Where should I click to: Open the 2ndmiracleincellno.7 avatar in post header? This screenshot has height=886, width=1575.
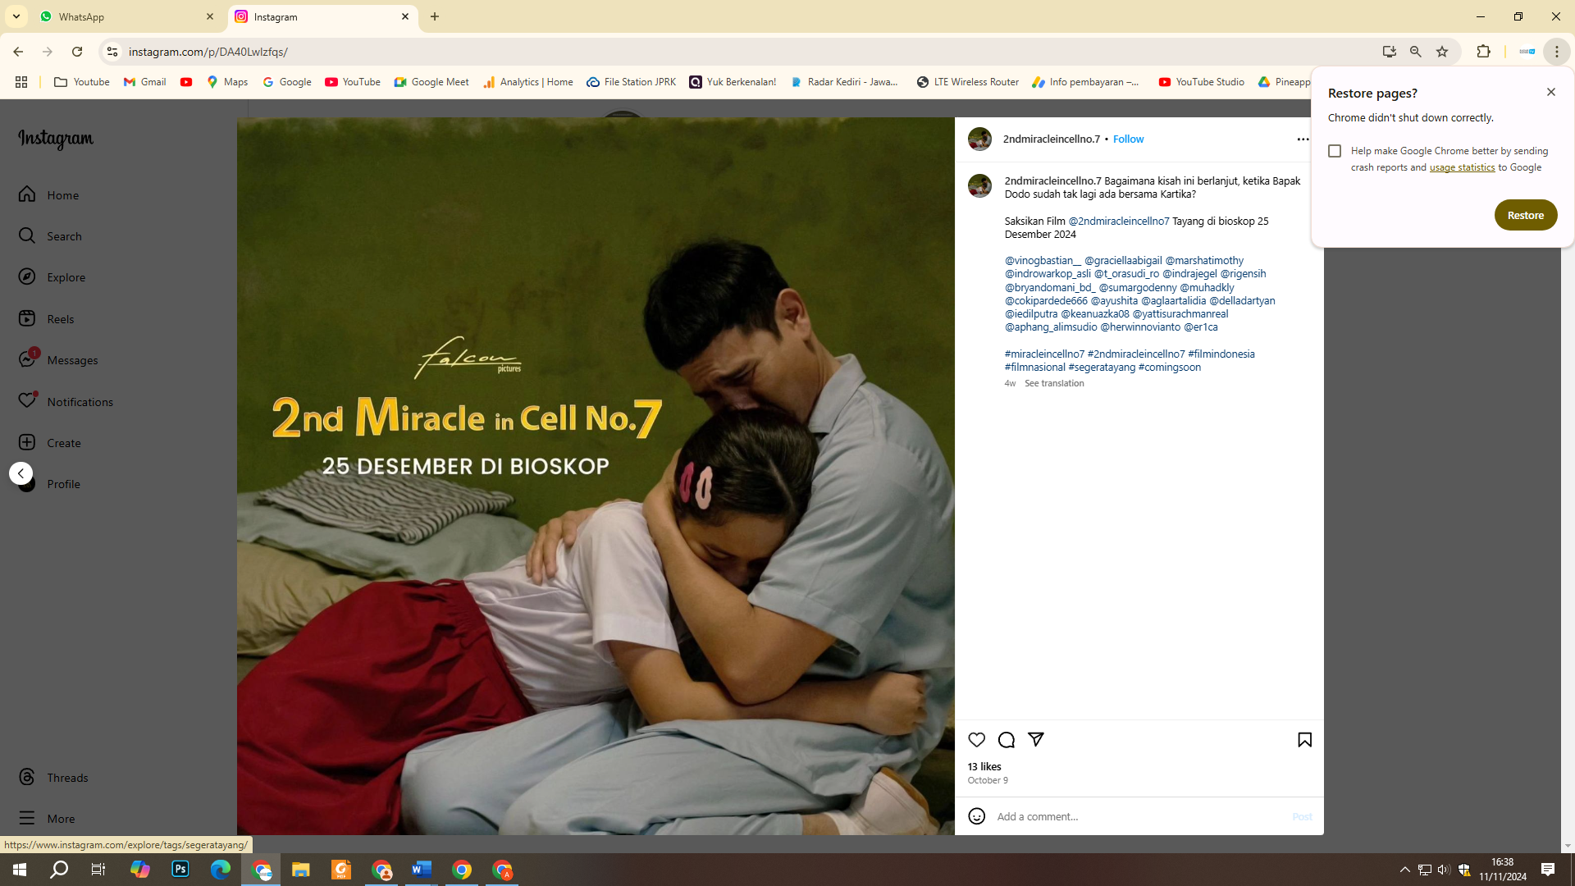click(979, 139)
